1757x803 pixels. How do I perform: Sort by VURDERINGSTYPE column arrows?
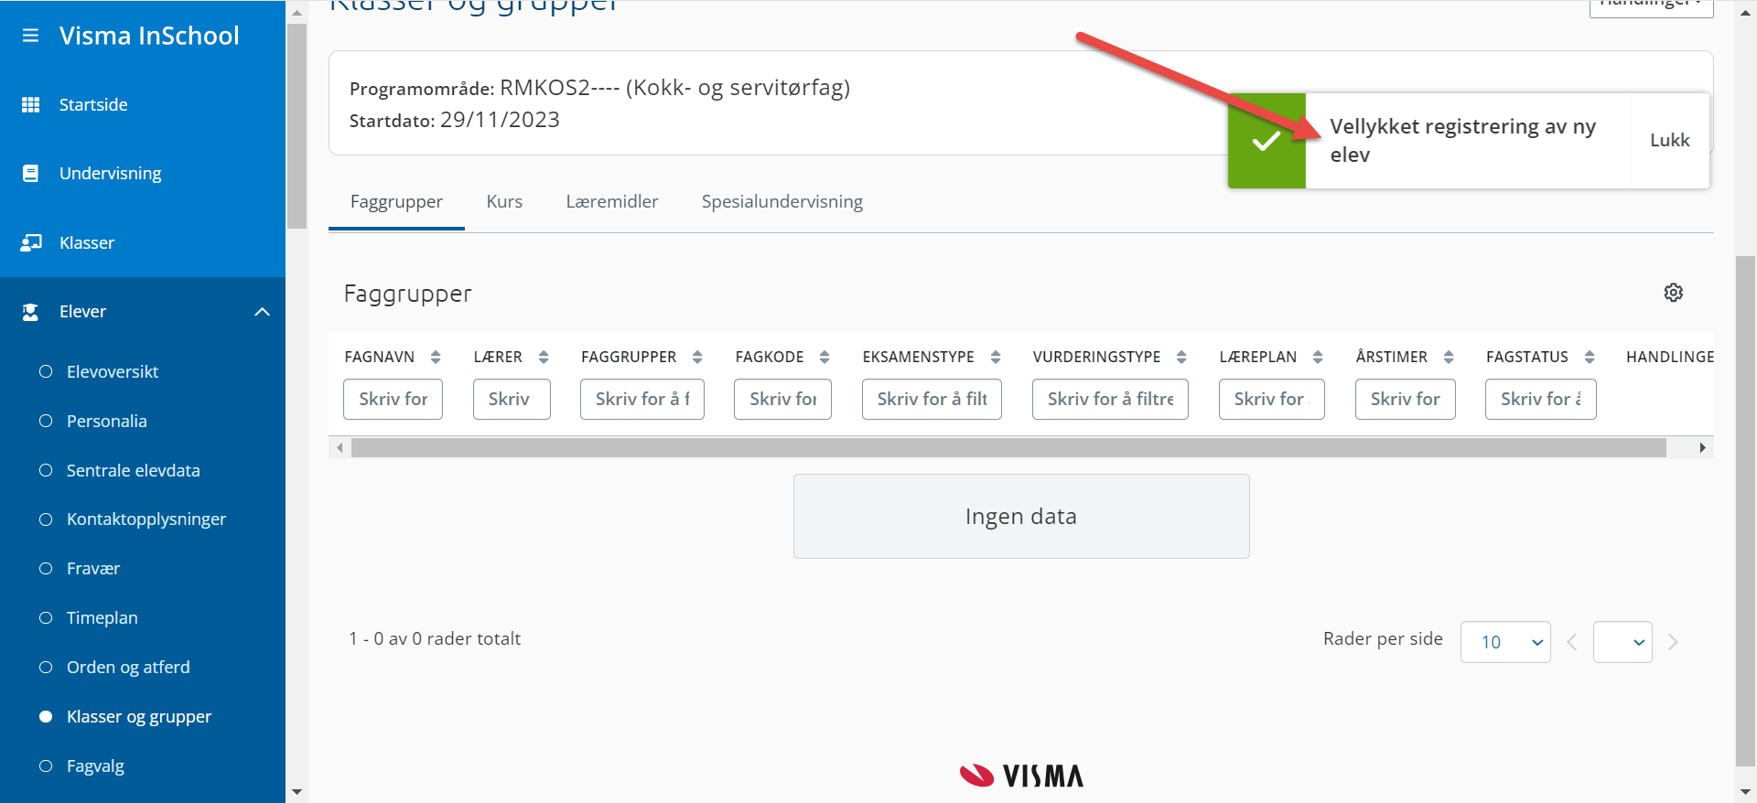1181,357
